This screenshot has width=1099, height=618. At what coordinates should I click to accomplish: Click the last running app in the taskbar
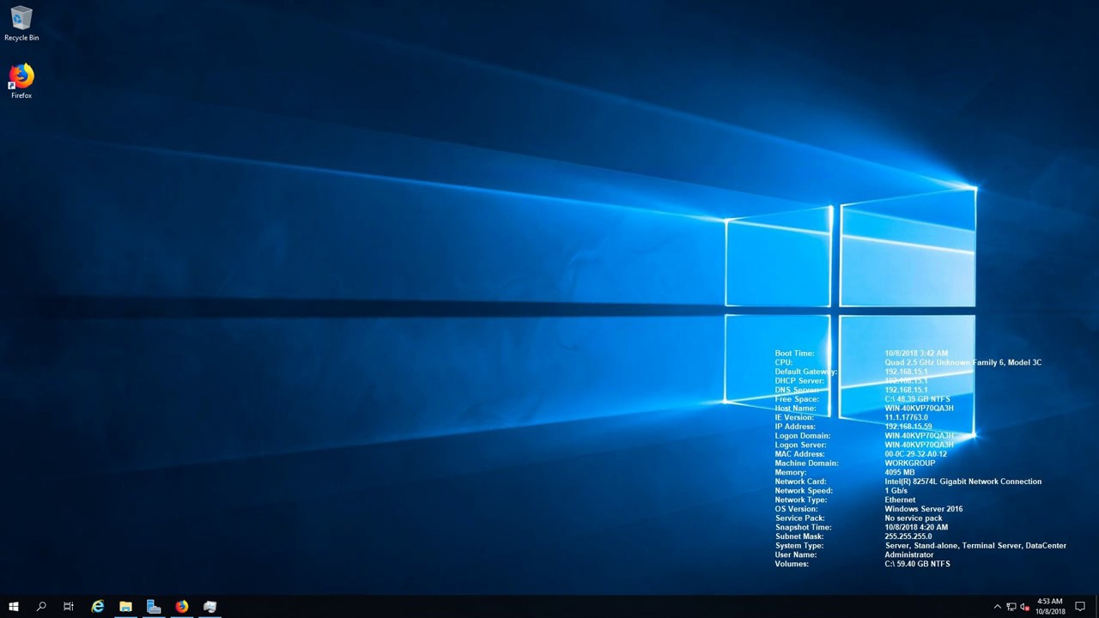(x=209, y=607)
